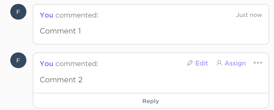Click "commented:" label in the second comment

(x=77, y=64)
